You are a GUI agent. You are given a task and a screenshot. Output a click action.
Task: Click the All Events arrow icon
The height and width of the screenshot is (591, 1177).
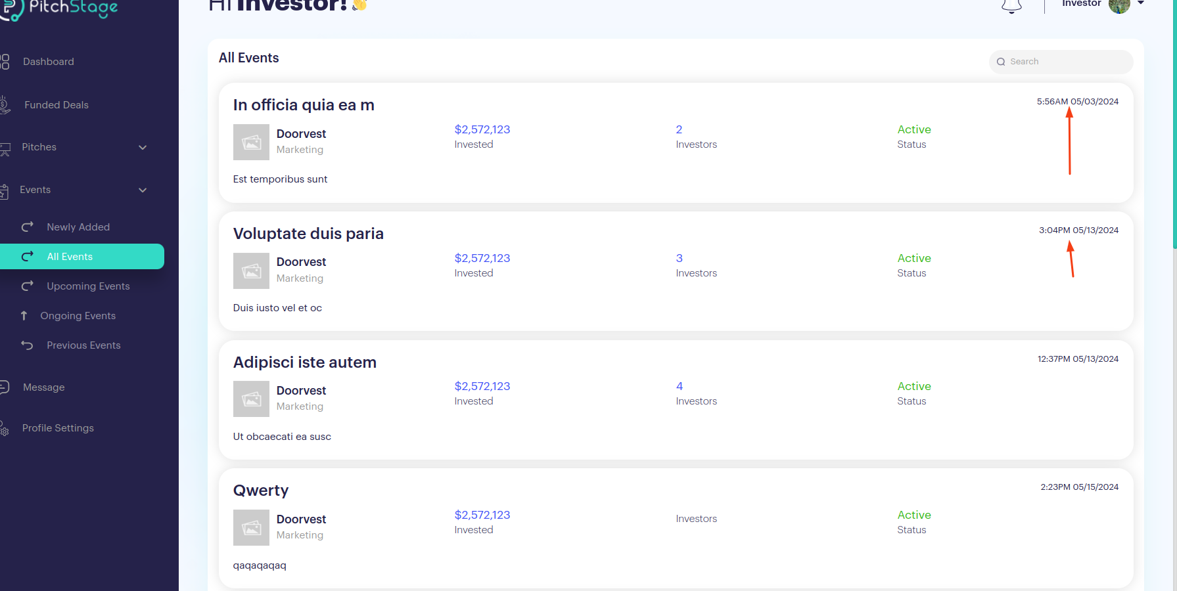[28, 257]
